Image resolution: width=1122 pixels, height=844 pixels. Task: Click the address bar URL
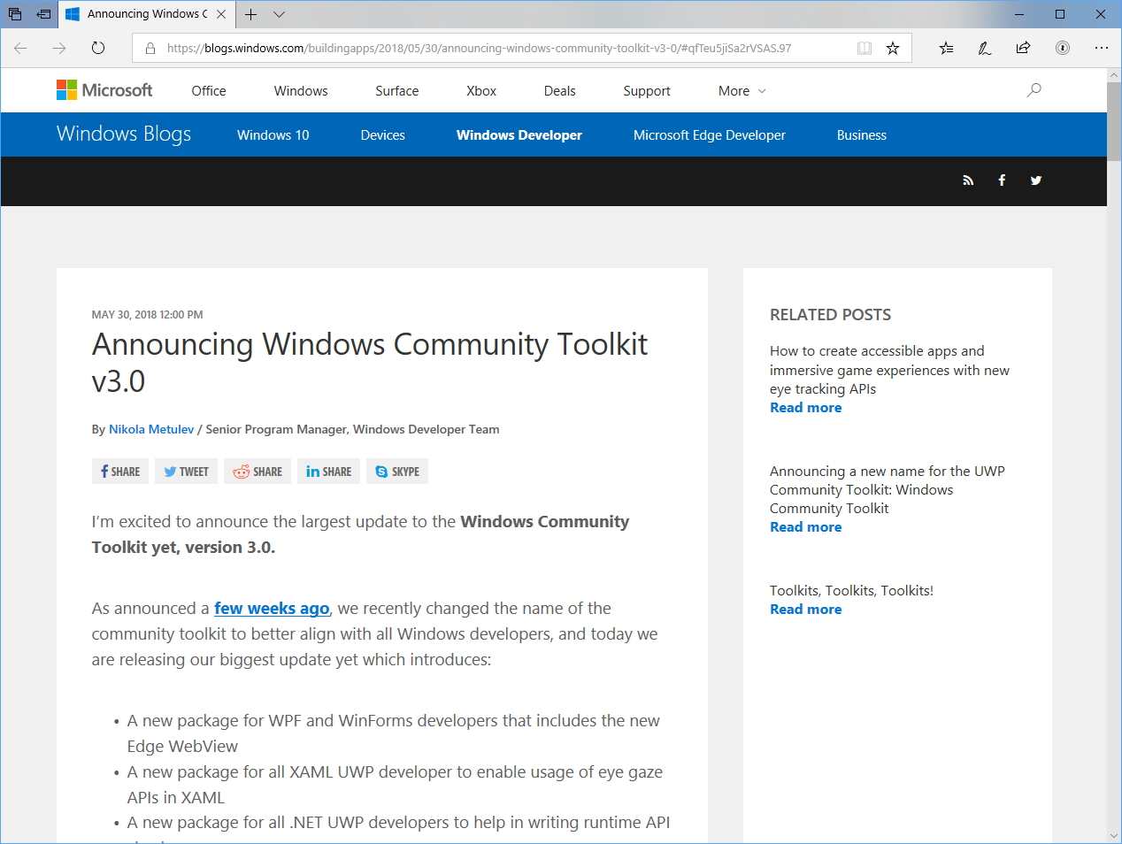[x=479, y=49]
